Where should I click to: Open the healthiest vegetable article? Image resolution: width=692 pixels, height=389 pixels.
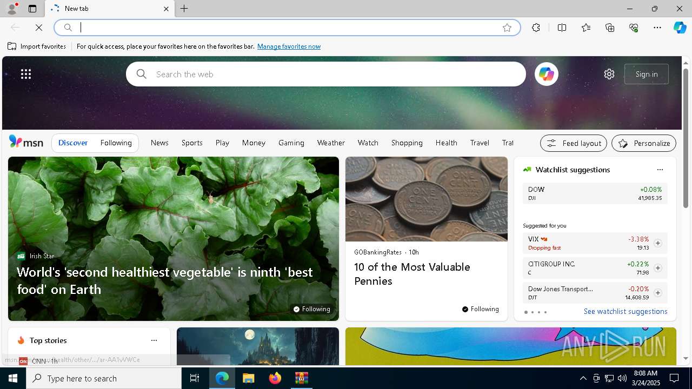click(165, 280)
